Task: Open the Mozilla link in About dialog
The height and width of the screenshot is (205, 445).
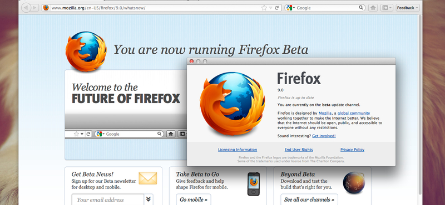Action: pos(325,113)
